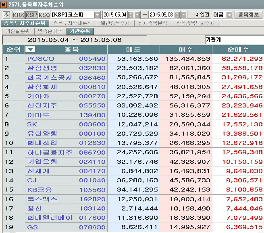Click 기아차 net buy 24,636,566

(242, 96)
